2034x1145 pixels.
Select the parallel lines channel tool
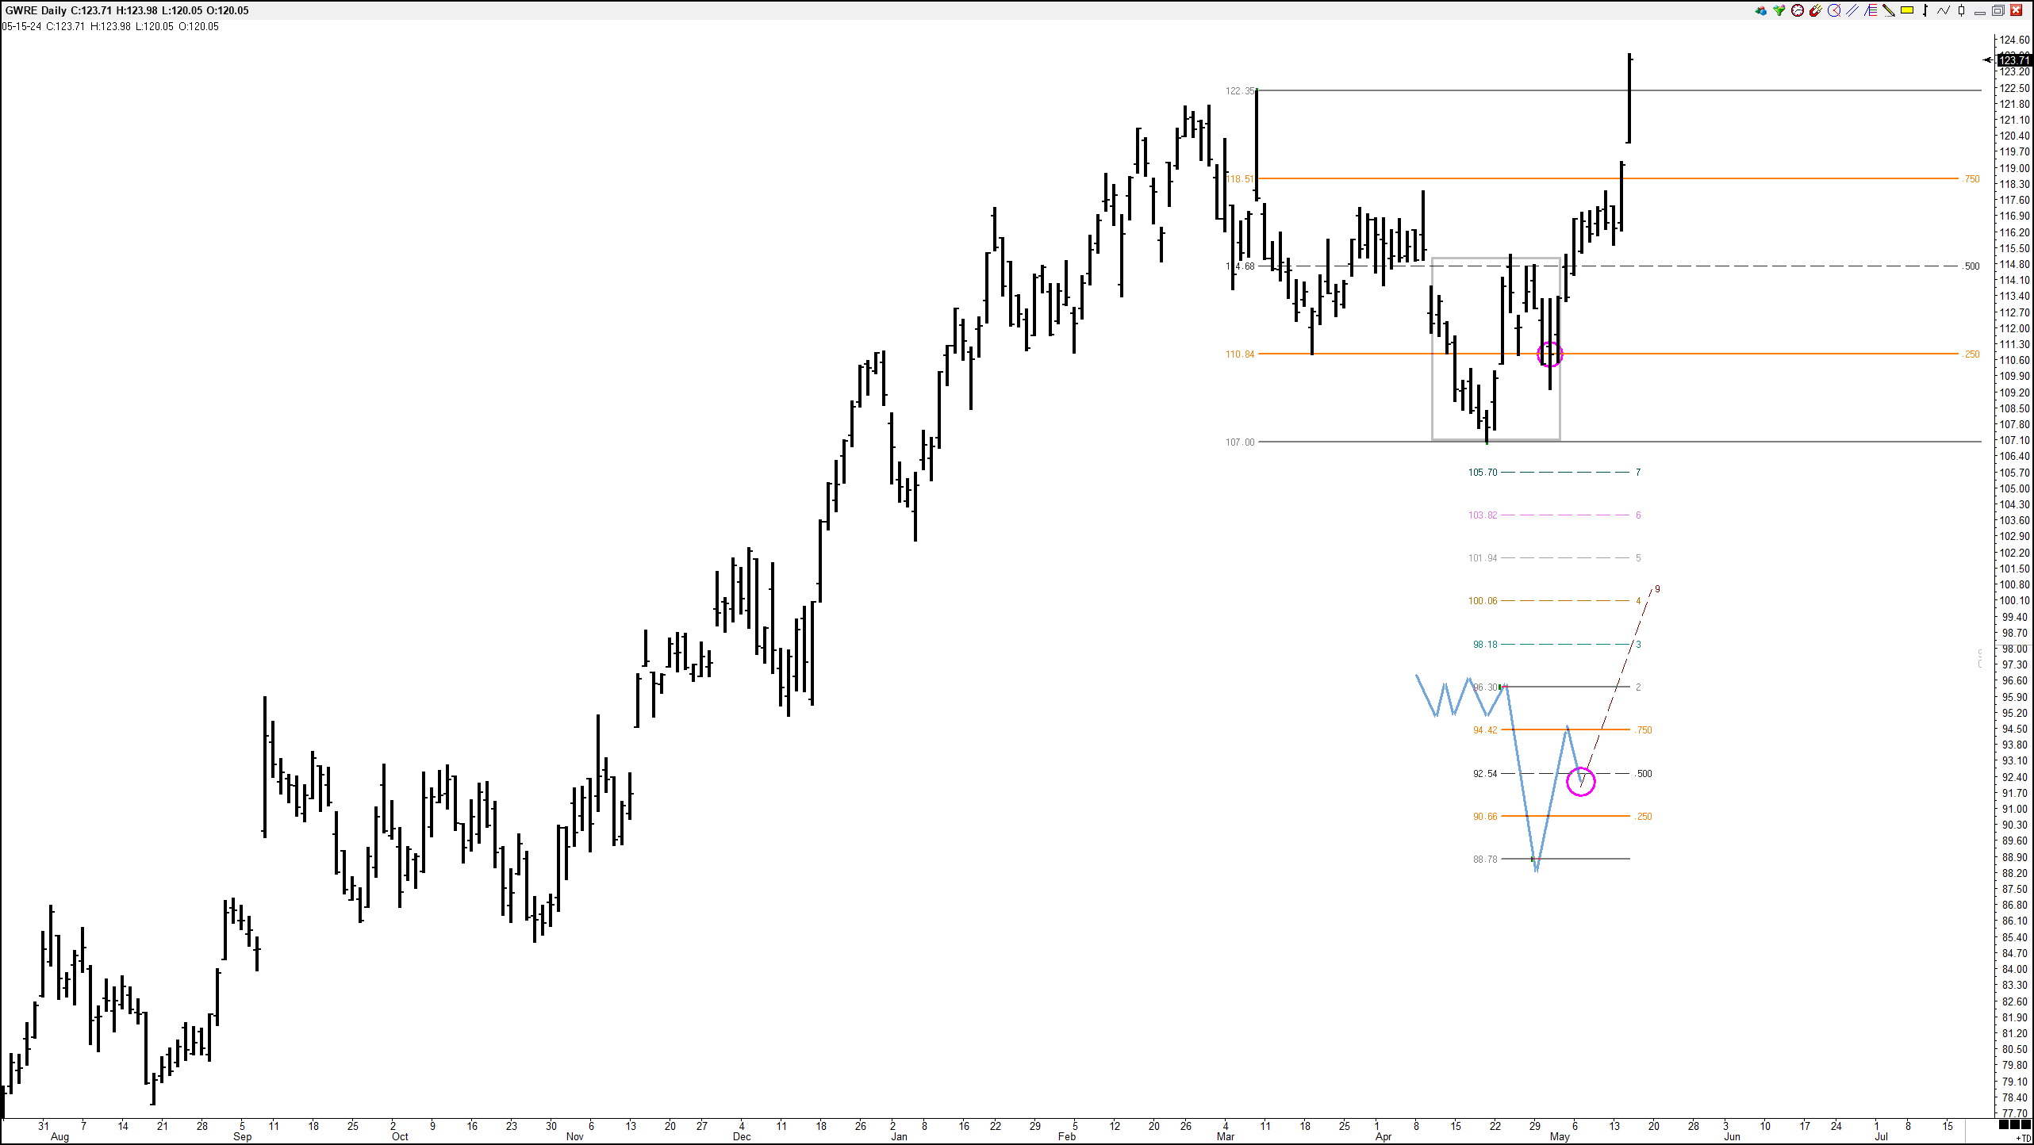click(x=1852, y=10)
